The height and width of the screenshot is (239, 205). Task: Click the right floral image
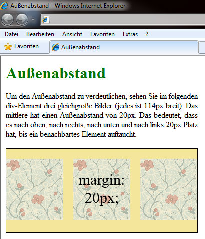169,189
